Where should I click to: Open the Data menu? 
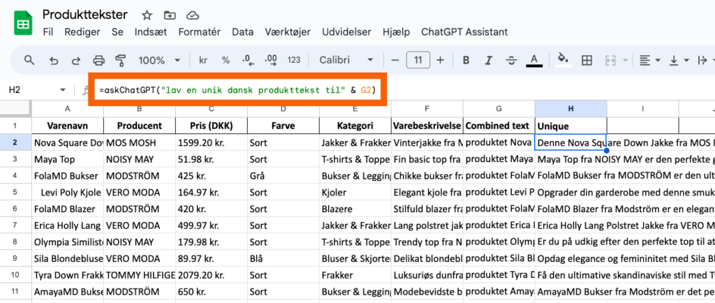242,32
